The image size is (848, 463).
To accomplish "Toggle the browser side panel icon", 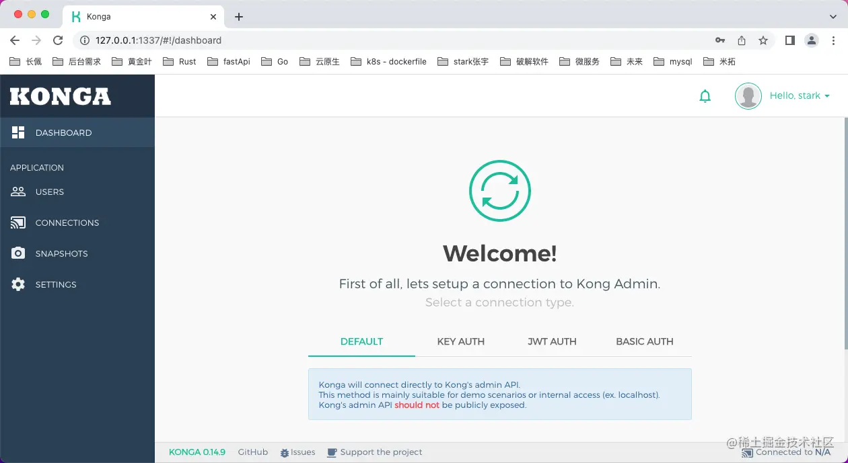I will point(790,40).
